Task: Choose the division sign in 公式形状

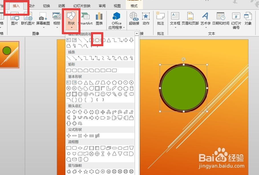Action: pos(86,136)
